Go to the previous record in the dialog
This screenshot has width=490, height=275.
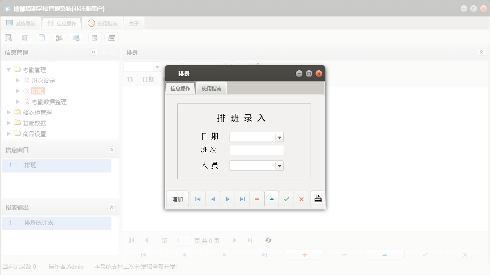click(x=212, y=199)
